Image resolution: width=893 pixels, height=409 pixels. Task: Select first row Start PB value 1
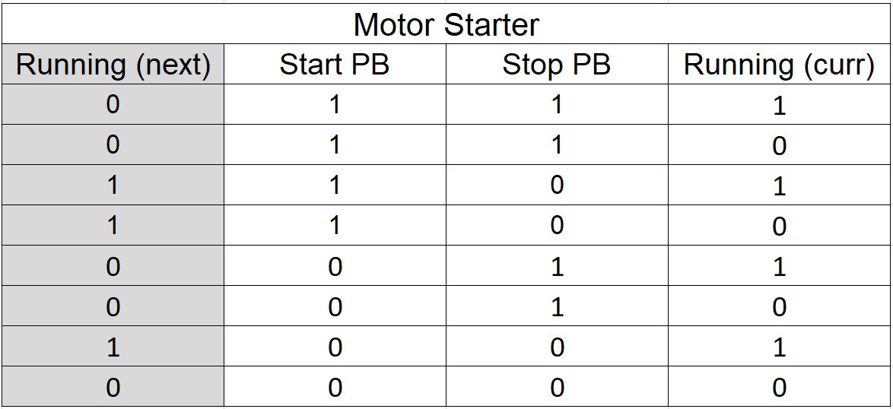335,105
